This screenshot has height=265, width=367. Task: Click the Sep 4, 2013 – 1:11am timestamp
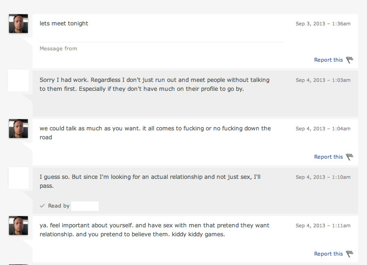pos(323,226)
